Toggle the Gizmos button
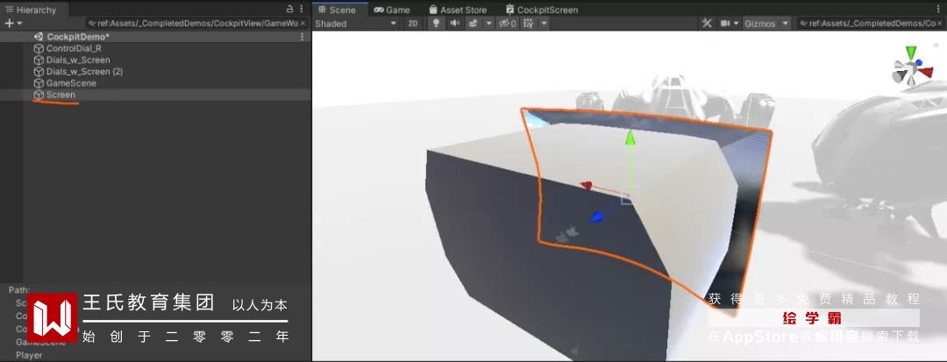The width and height of the screenshot is (947, 362). 759,24
